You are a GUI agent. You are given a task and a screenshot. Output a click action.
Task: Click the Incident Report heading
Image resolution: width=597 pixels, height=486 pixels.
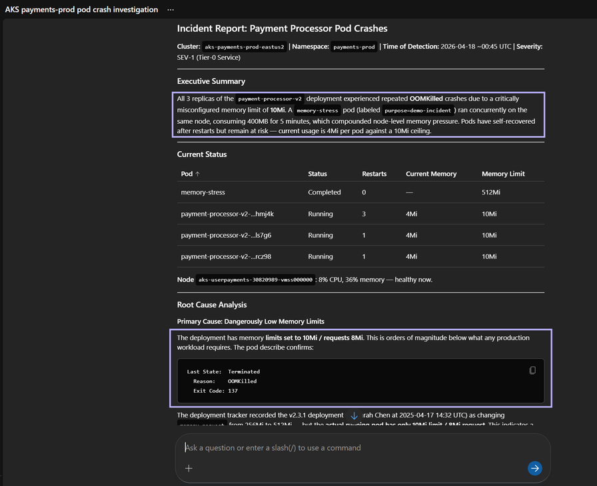282,29
